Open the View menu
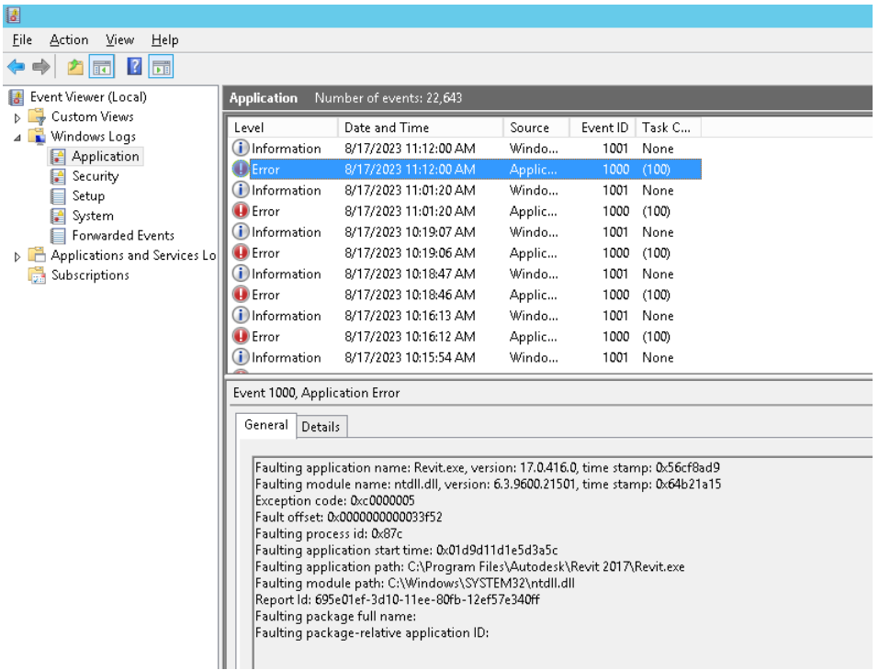The image size is (879, 670). pyautogui.click(x=120, y=39)
